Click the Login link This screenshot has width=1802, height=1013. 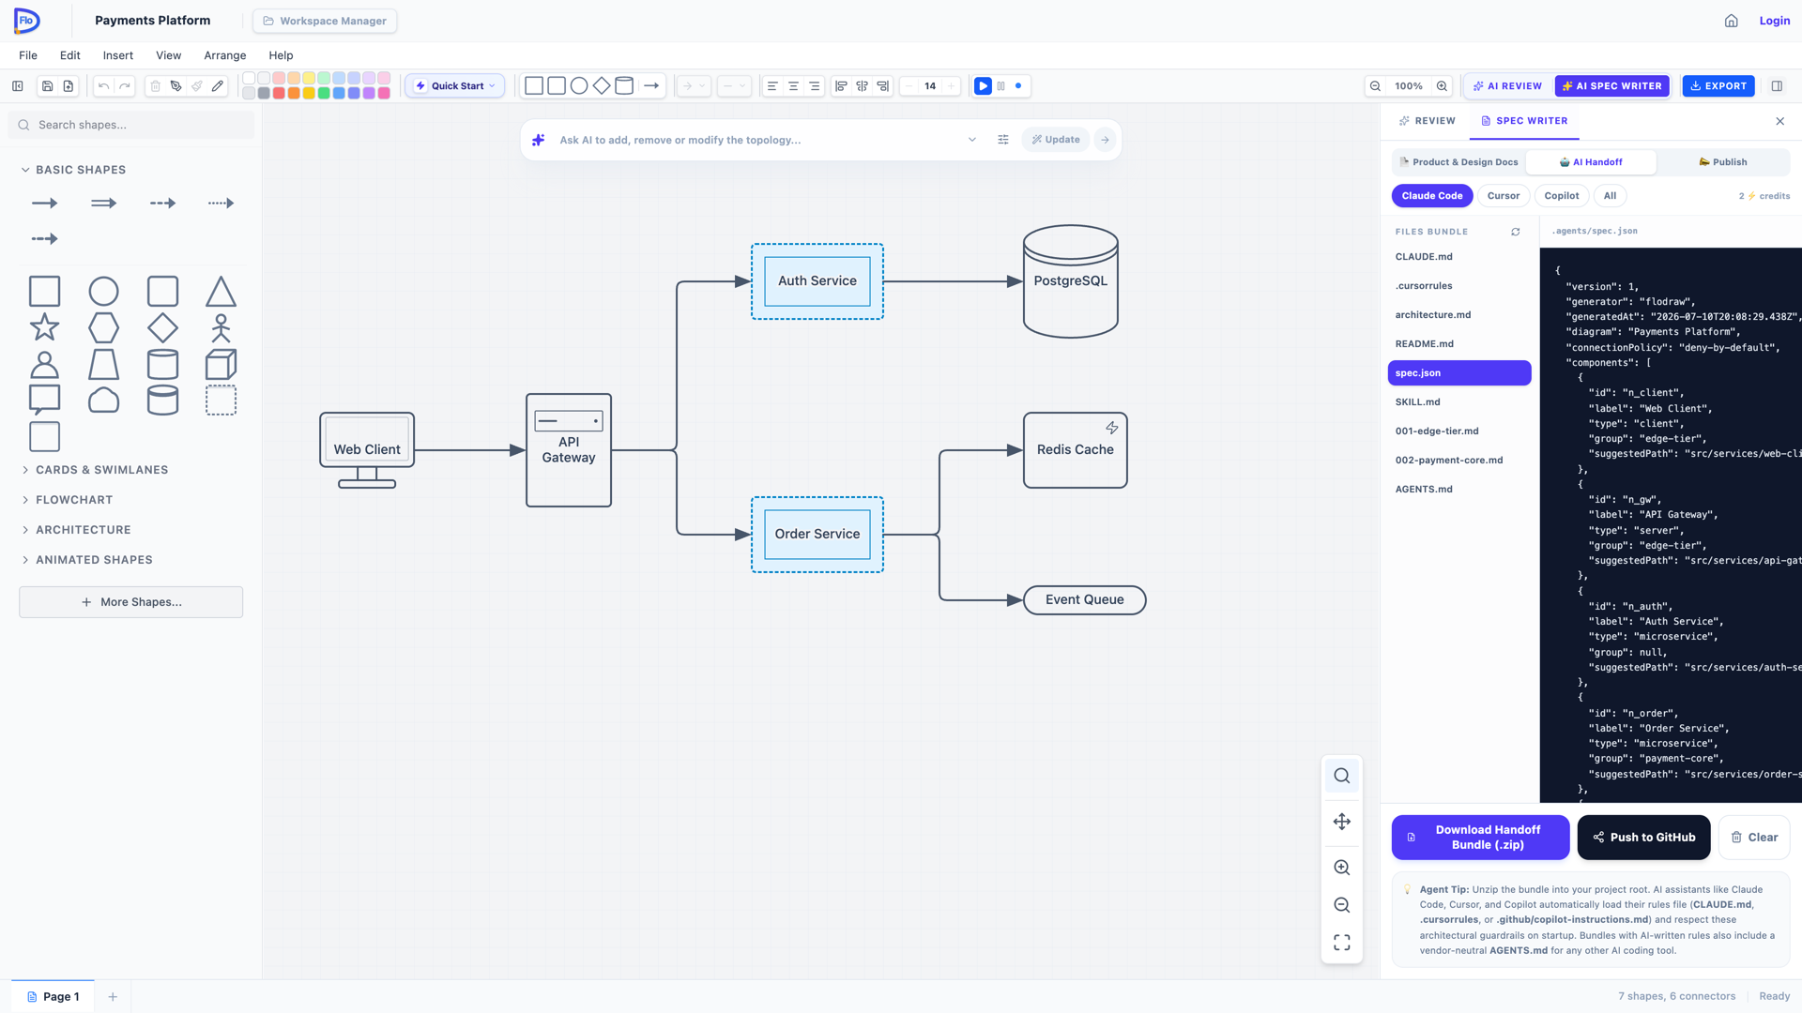tap(1774, 21)
